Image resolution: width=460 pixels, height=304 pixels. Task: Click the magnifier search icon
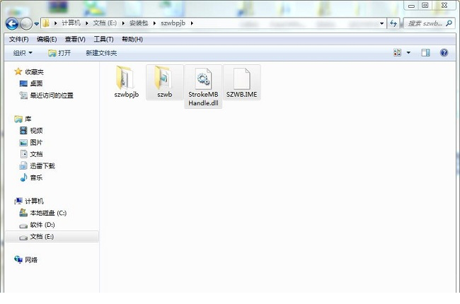click(x=449, y=23)
